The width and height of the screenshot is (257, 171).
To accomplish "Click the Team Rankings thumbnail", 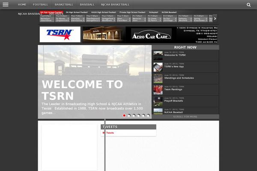I will point(158,90).
